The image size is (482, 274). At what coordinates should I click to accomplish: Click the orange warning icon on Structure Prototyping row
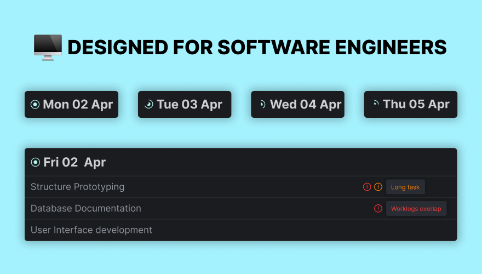(x=378, y=187)
